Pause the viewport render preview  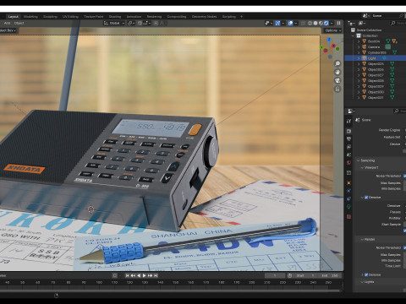point(338,23)
